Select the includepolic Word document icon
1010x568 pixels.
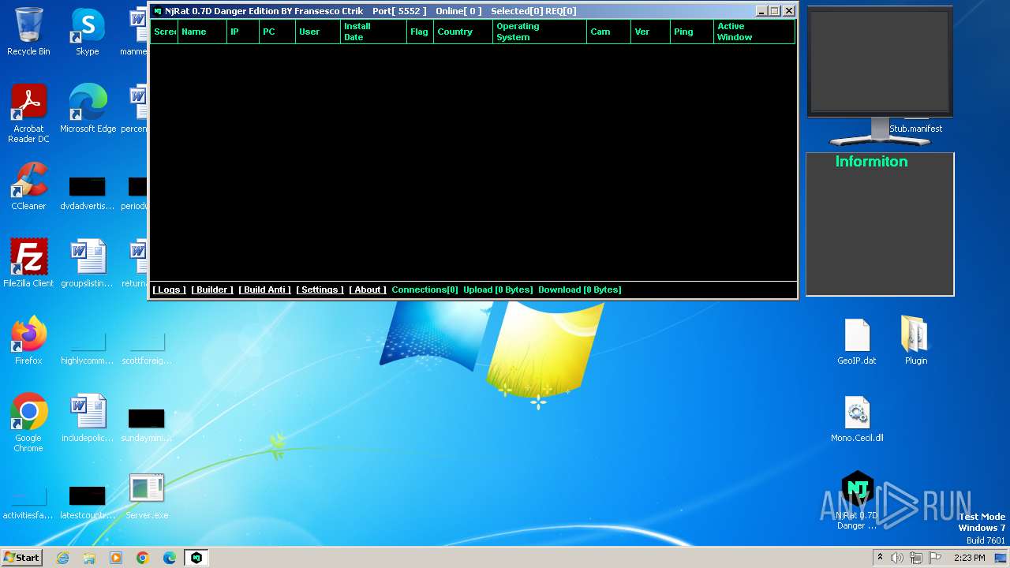pyautogui.click(x=88, y=418)
